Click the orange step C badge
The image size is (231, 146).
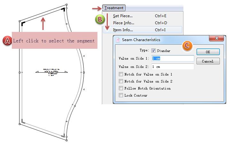187,46
